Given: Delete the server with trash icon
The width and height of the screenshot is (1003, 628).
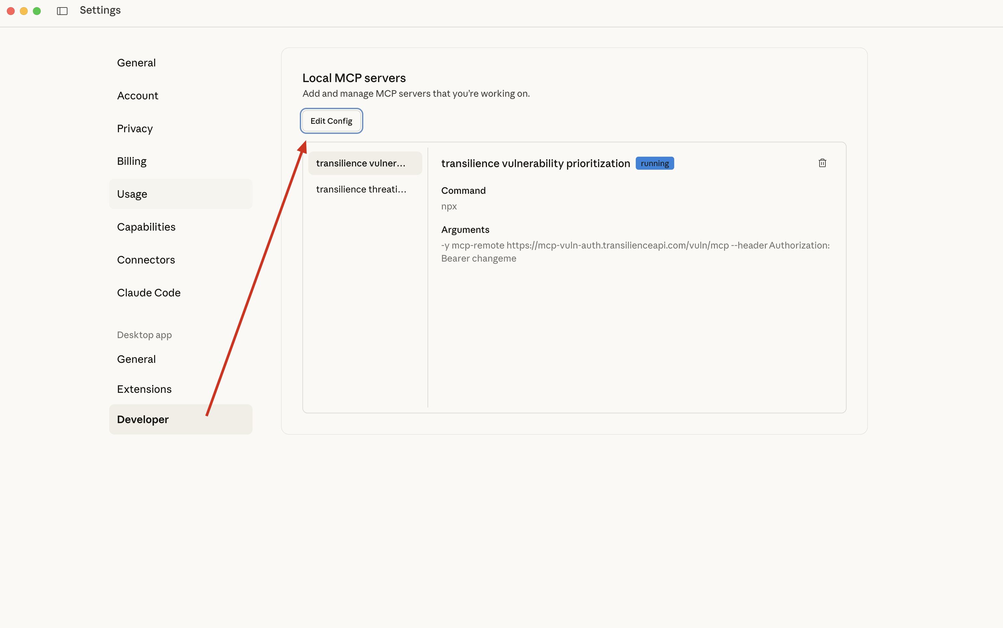Looking at the screenshot, I should coord(822,163).
